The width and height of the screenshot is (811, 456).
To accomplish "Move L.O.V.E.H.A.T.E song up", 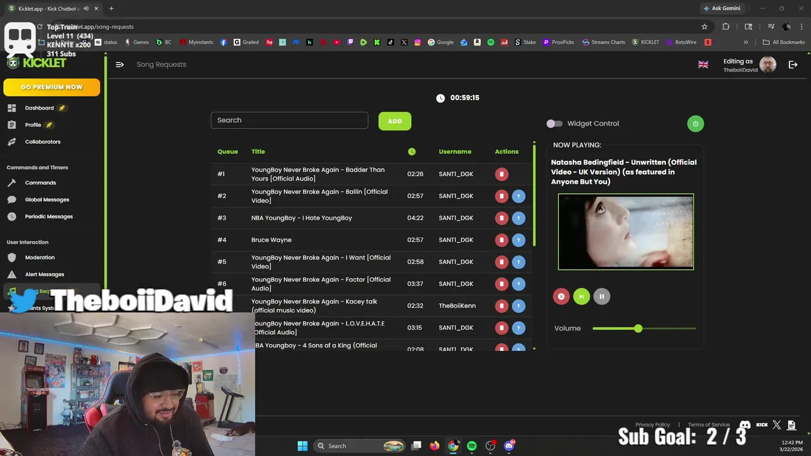I will [518, 328].
